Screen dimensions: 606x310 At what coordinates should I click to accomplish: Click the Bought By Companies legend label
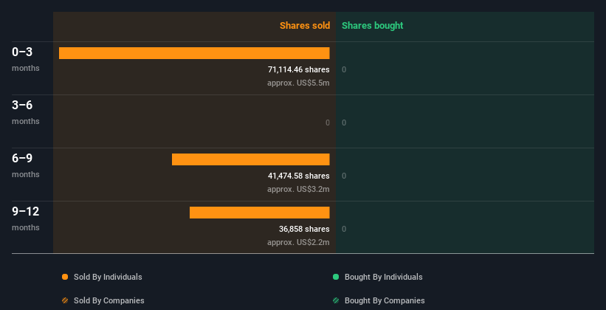point(385,300)
